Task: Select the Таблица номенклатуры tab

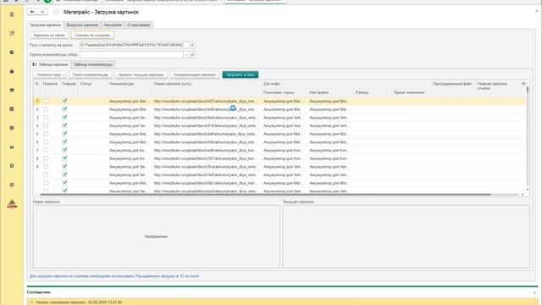Action: click(93, 64)
